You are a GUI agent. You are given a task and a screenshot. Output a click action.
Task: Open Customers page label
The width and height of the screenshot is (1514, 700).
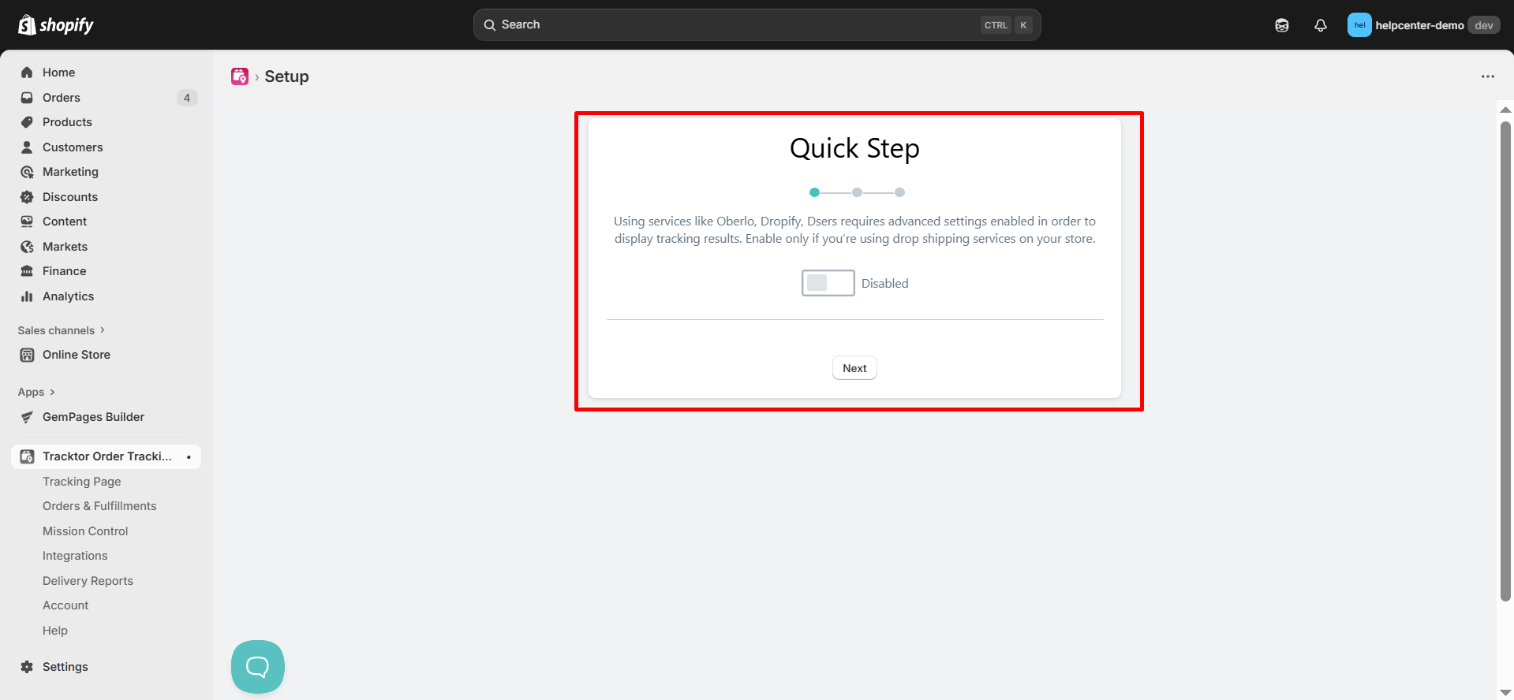[73, 147]
